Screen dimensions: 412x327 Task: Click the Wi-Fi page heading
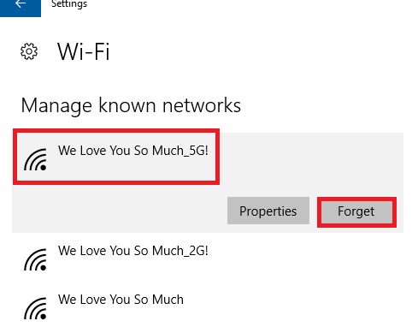[x=84, y=52]
